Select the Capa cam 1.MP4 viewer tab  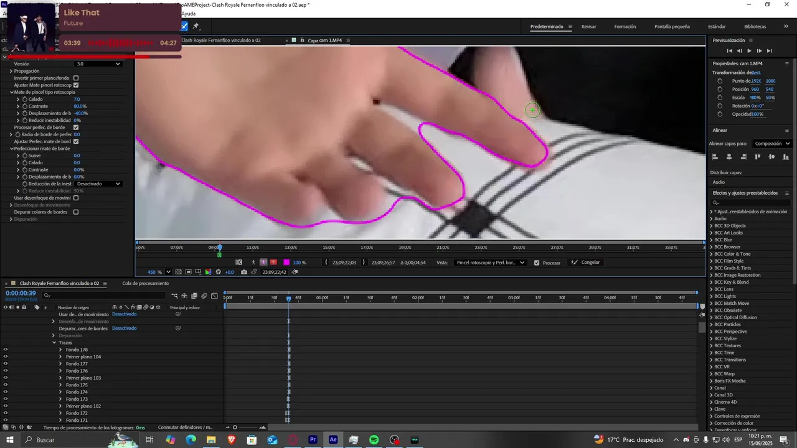point(324,40)
